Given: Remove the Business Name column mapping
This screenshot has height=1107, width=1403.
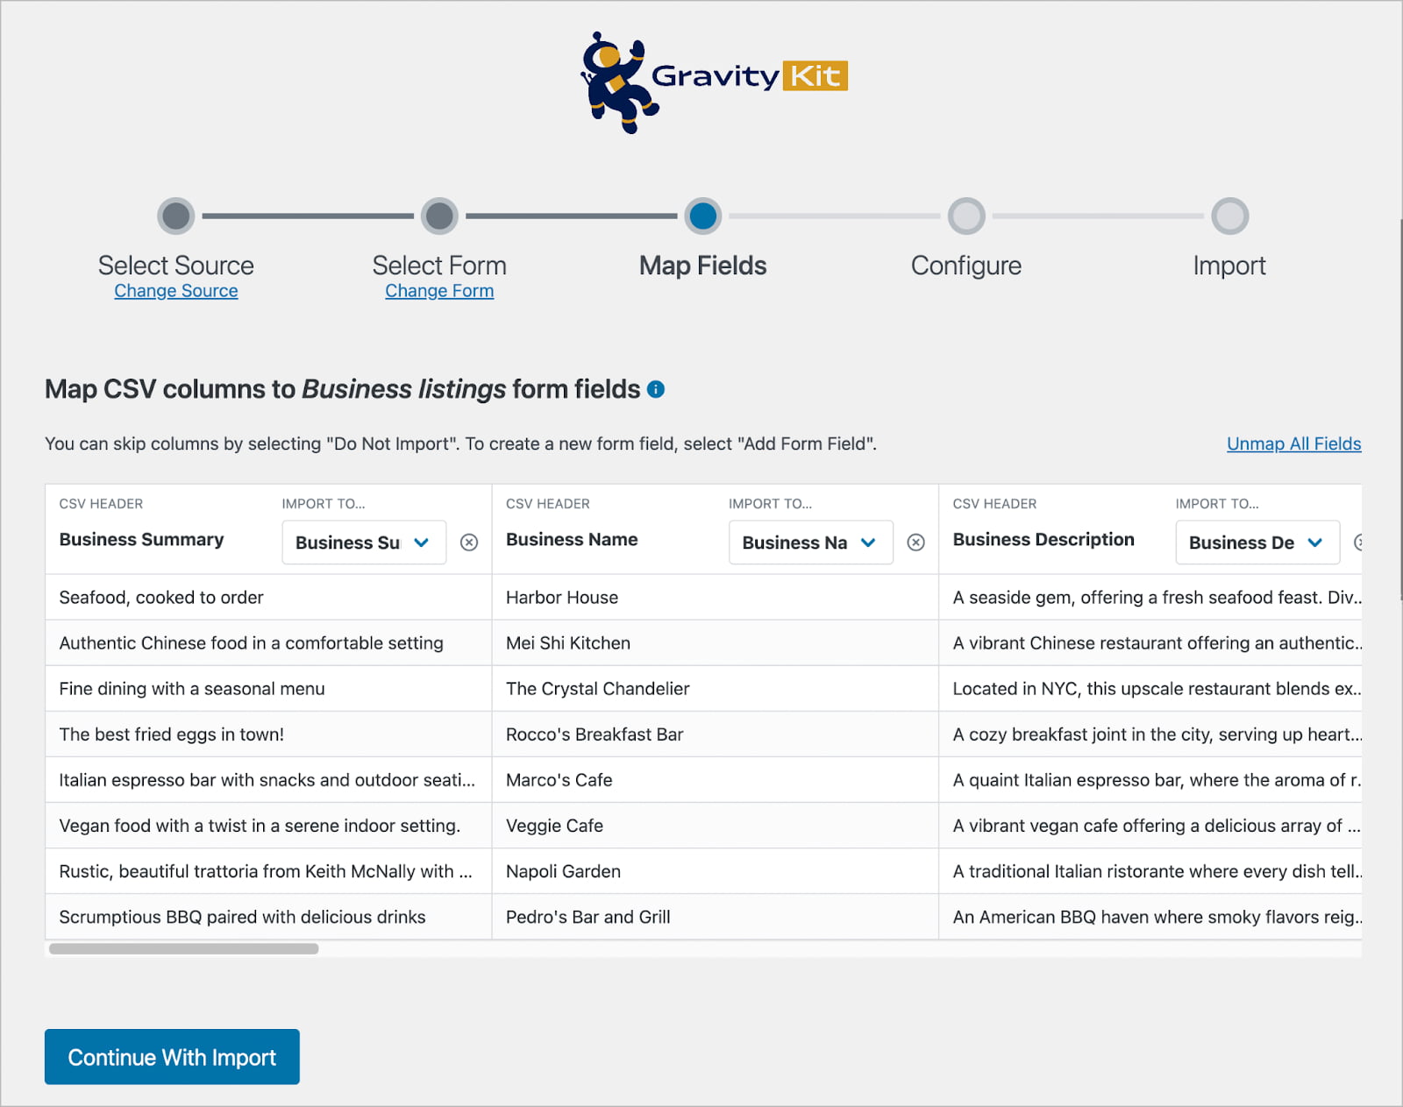Looking at the screenshot, I should 915,543.
